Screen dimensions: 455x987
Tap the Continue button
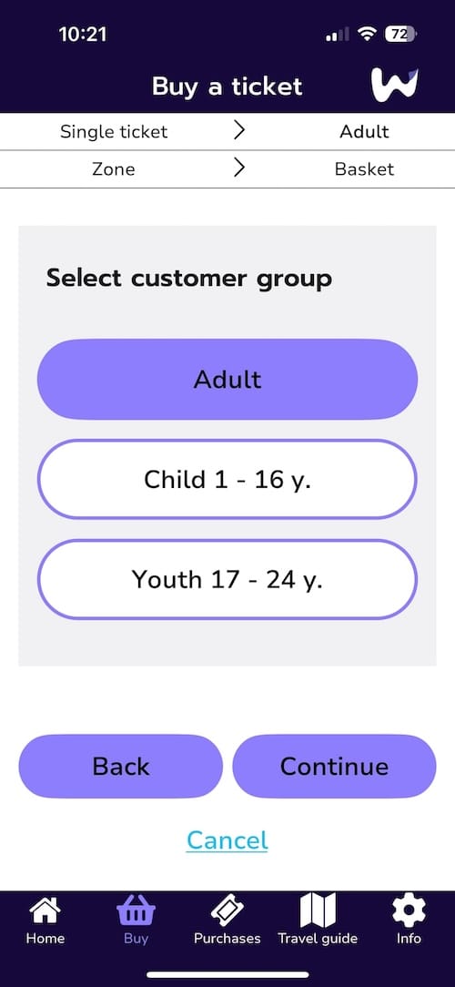tap(334, 766)
